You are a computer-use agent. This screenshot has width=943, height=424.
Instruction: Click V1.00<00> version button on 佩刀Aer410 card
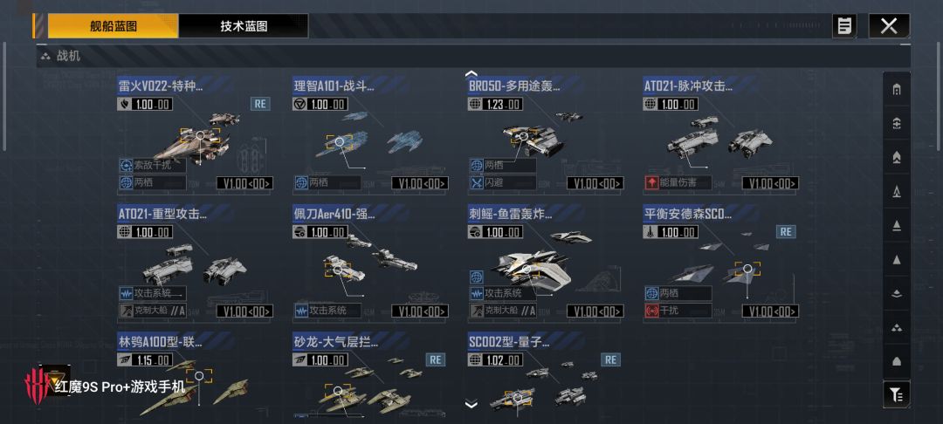(x=420, y=311)
